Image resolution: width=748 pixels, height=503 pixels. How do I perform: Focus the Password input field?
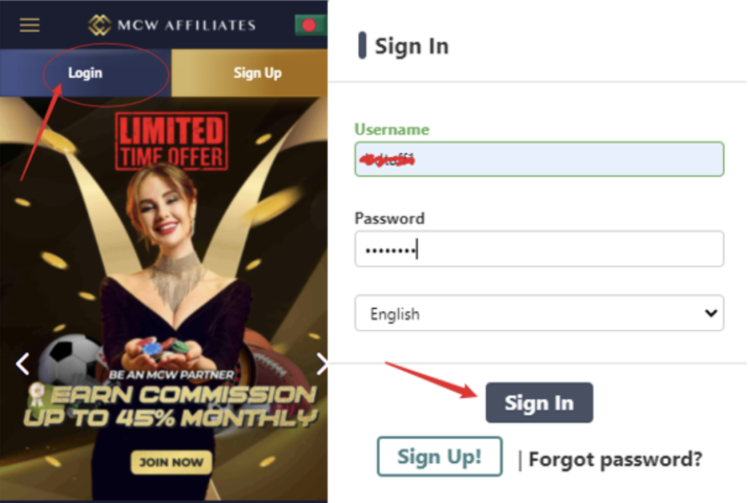pos(539,249)
